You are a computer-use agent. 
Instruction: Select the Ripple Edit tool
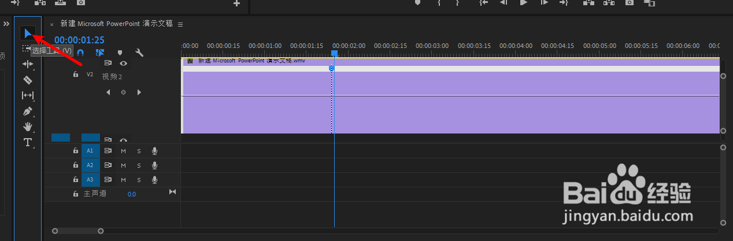coord(28,64)
